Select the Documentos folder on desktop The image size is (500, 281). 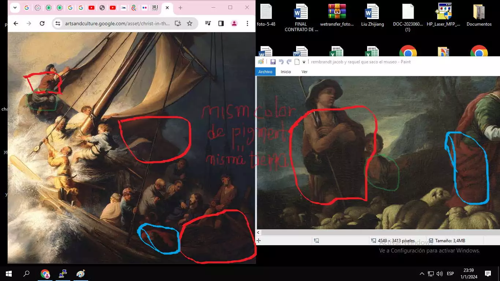pos(479,15)
